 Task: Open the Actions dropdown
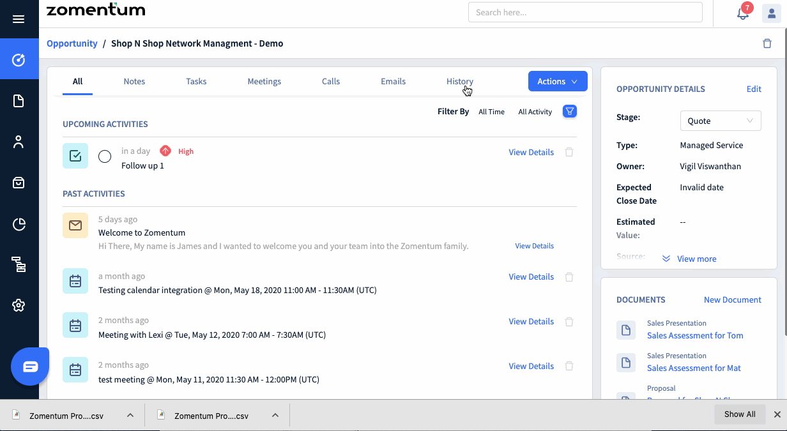[557, 81]
